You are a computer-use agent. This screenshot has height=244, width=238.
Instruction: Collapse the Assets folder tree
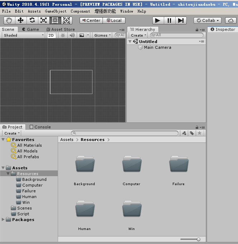coord(3,168)
